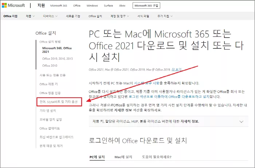
Task: Open 최신 버전으로 업그레이드 sidebar item
Action: [x=56, y=137]
